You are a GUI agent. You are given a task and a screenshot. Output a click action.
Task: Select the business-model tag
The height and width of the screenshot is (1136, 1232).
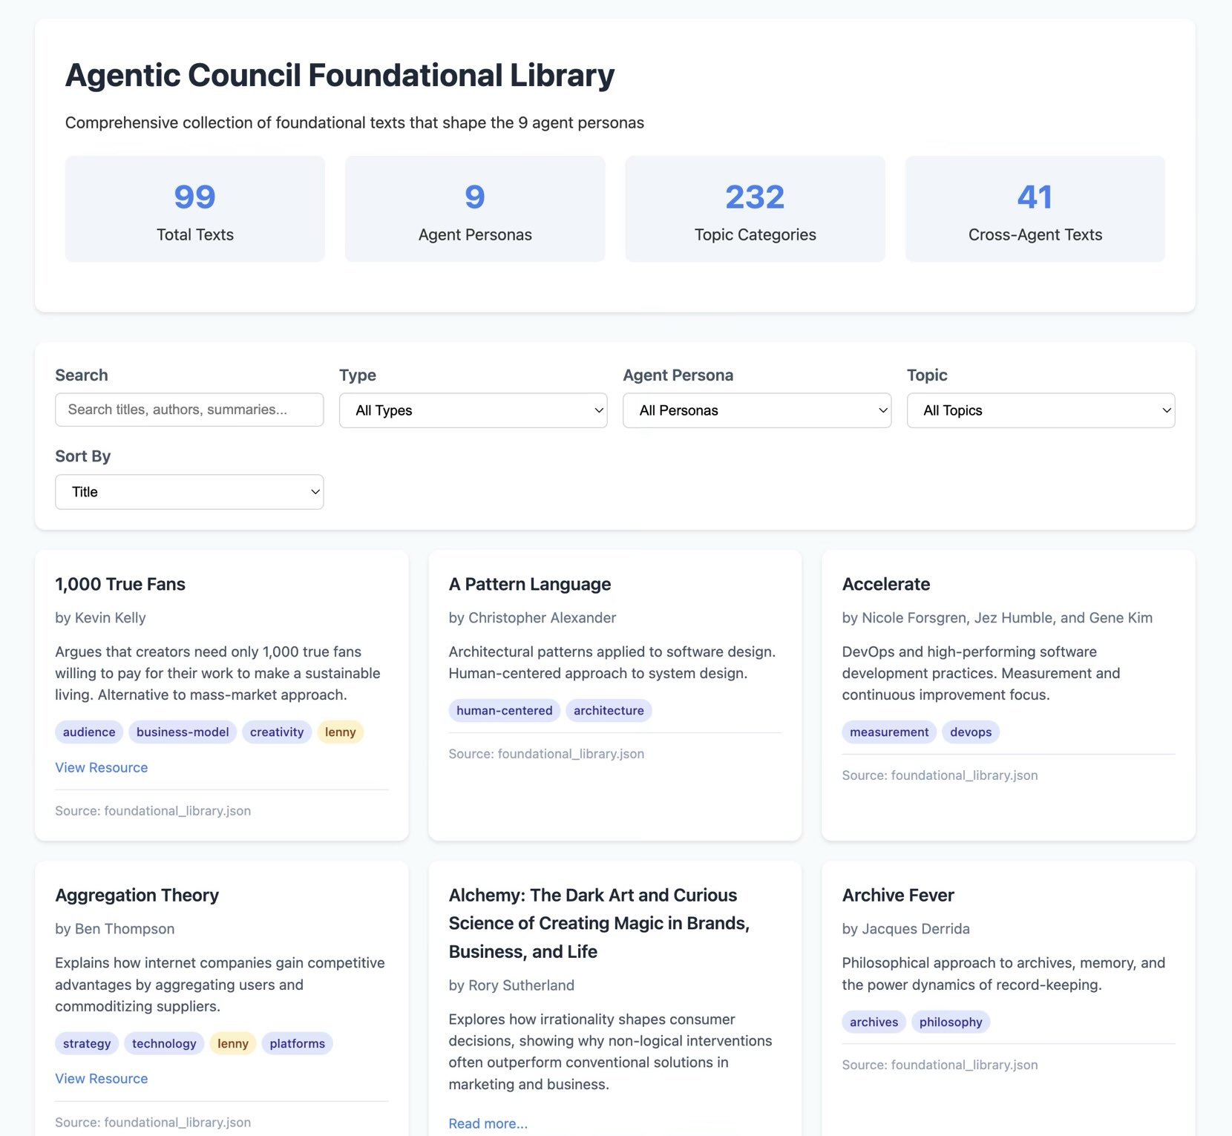tap(182, 732)
